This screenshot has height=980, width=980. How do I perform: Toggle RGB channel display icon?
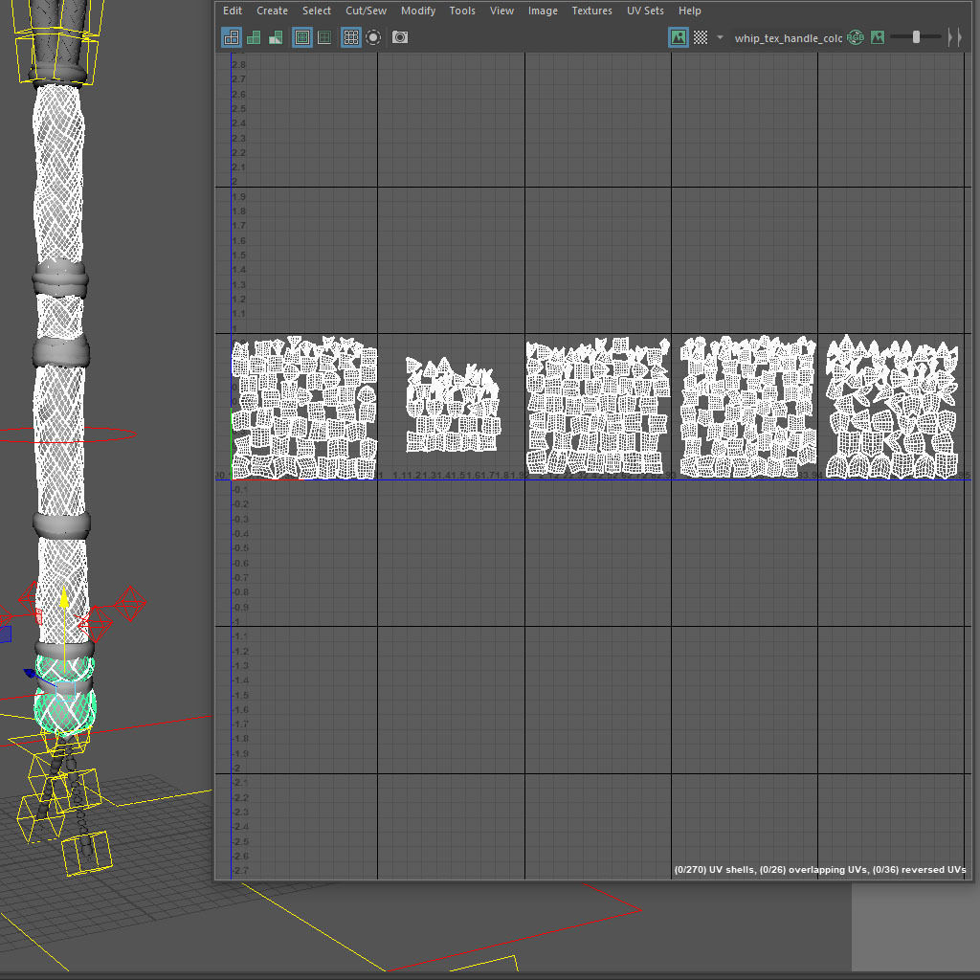[855, 37]
